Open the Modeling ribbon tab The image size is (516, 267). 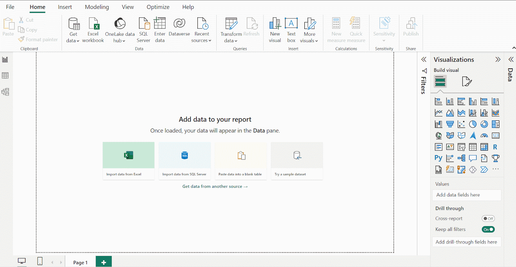[97, 7]
